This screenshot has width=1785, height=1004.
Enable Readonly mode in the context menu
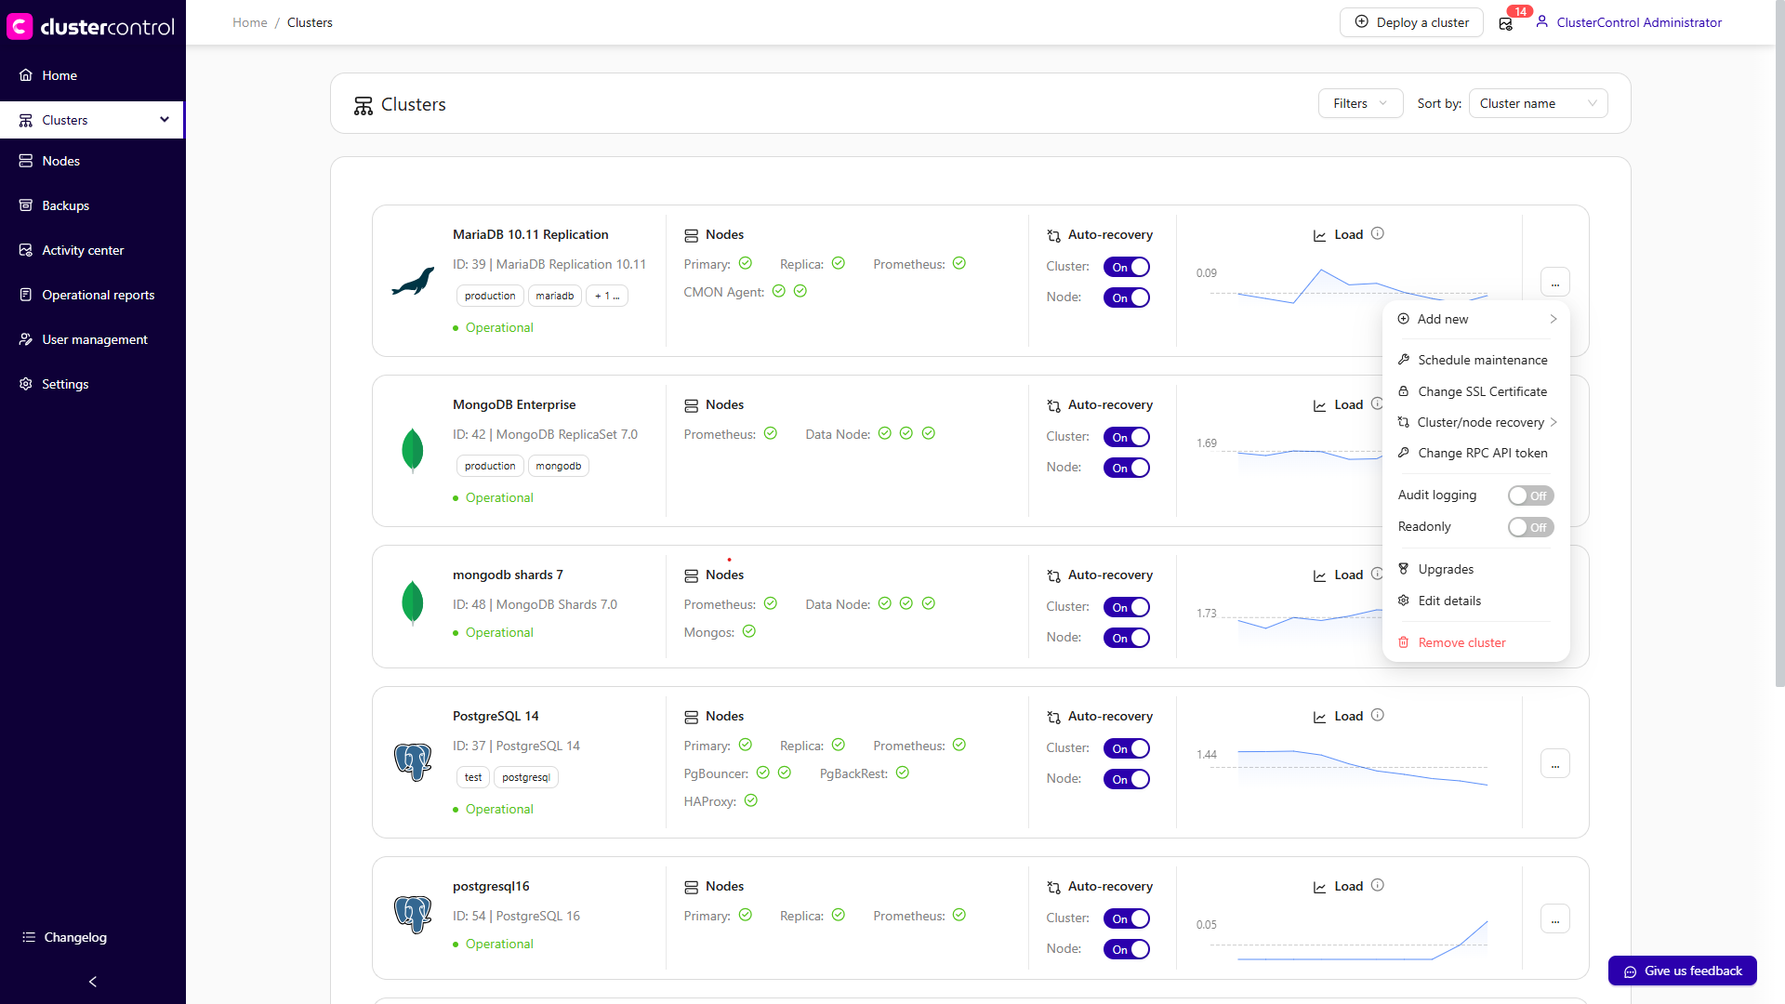[x=1530, y=527]
